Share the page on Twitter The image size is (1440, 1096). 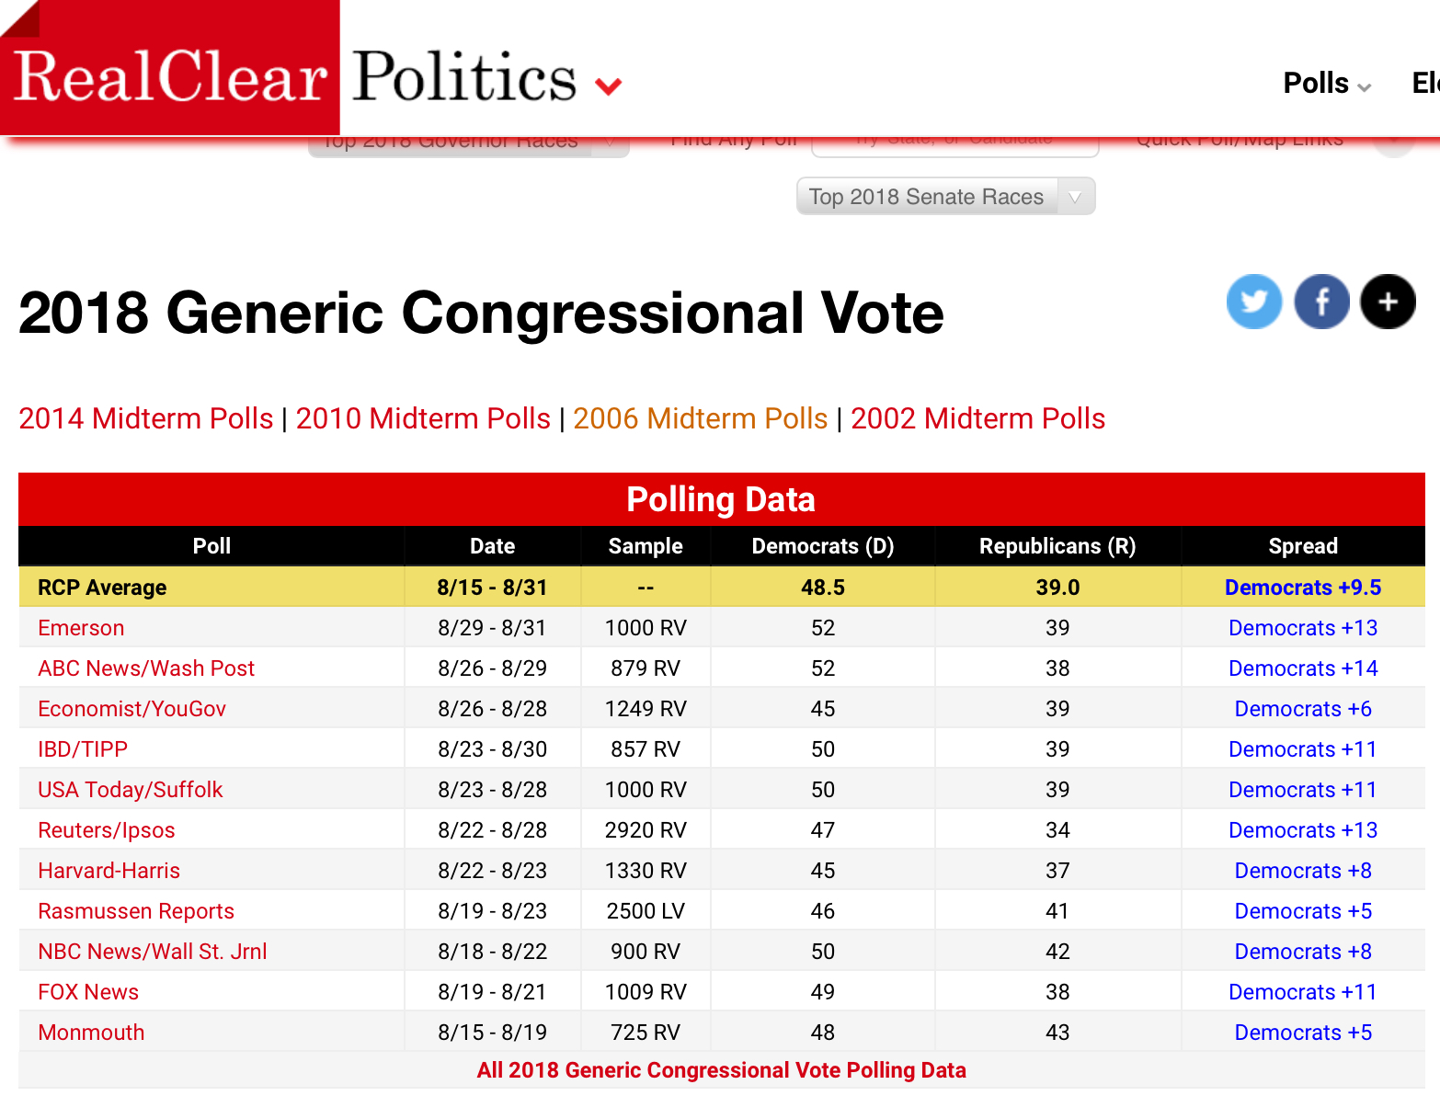coord(1253,302)
